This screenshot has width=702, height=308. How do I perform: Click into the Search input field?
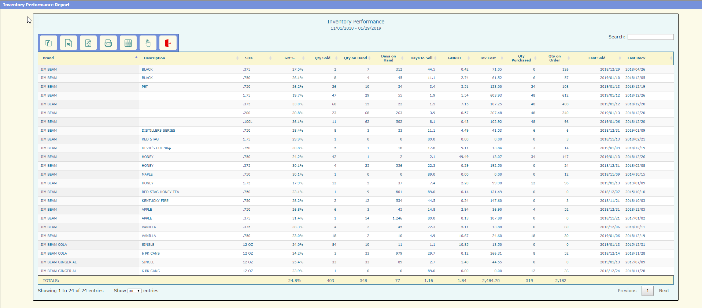tap(650, 37)
